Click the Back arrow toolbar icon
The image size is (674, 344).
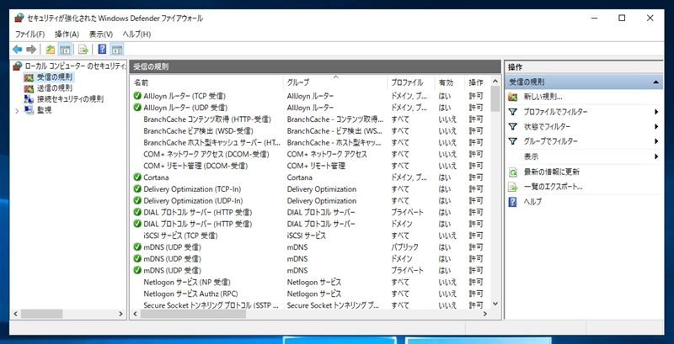click(18, 50)
